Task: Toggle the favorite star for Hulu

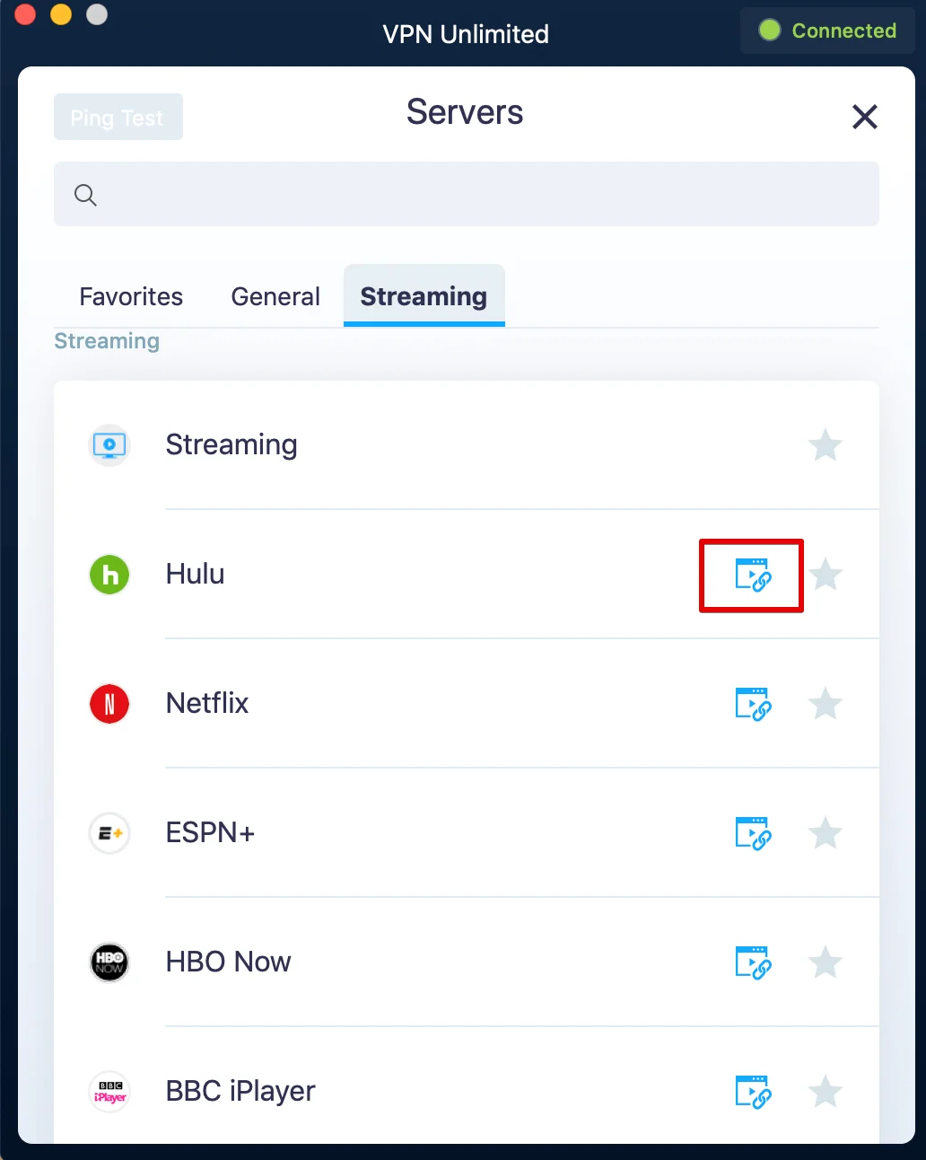Action: coord(826,575)
